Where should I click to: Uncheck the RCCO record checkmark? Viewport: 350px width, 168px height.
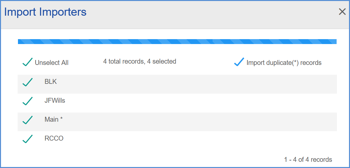tap(27, 139)
